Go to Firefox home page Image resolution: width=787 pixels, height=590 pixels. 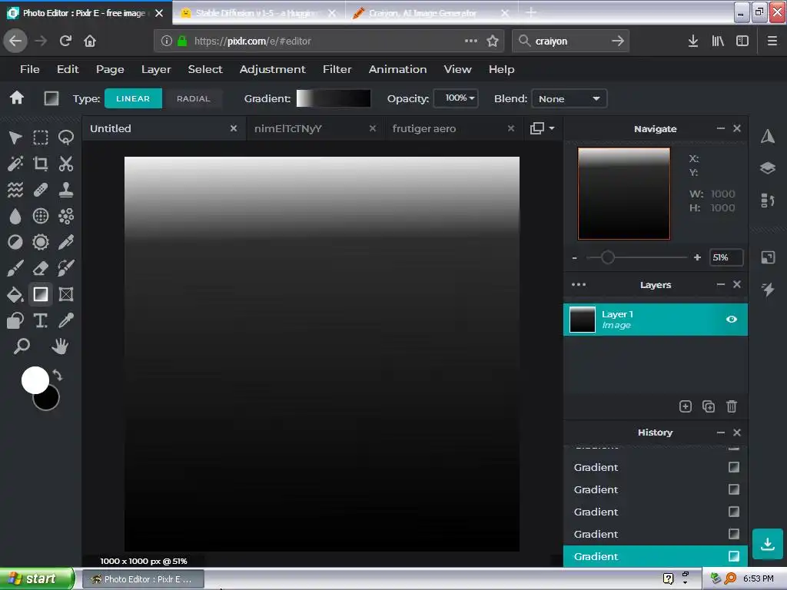(x=90, y=41)
